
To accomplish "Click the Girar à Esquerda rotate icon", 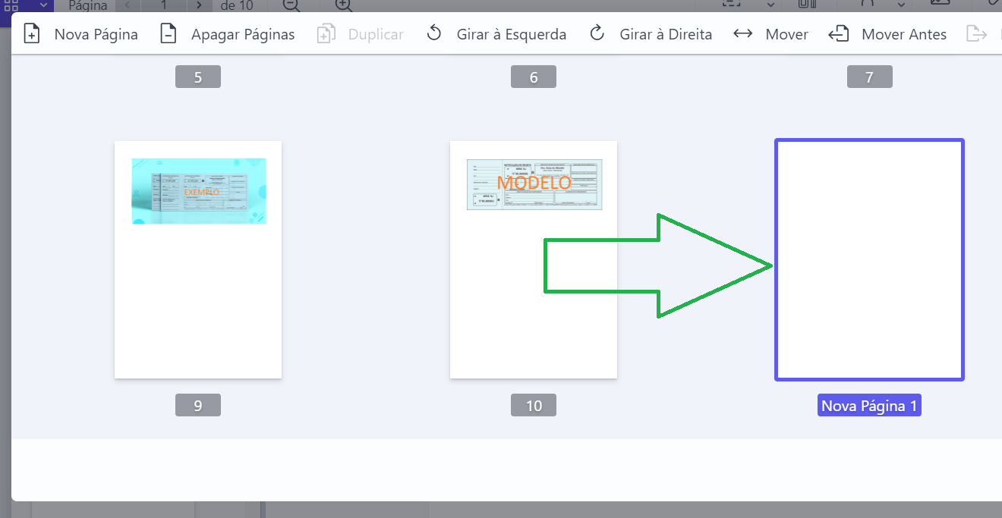I will [434, 34].
